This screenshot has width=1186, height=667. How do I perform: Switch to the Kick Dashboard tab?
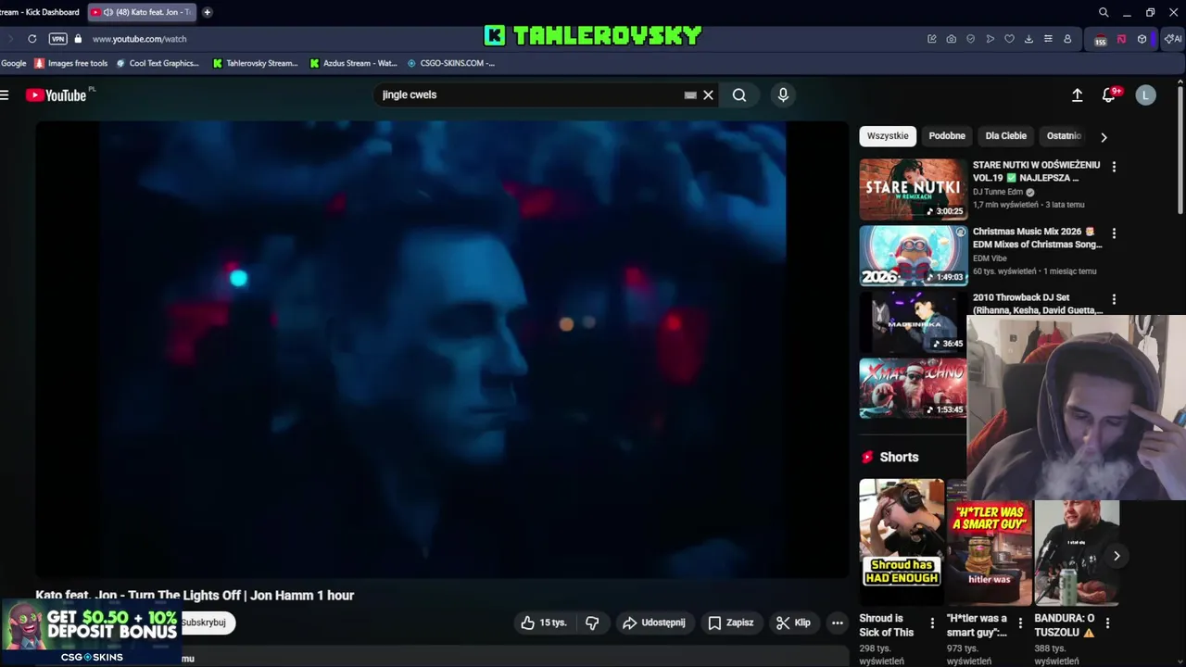[x=40, y=12]
